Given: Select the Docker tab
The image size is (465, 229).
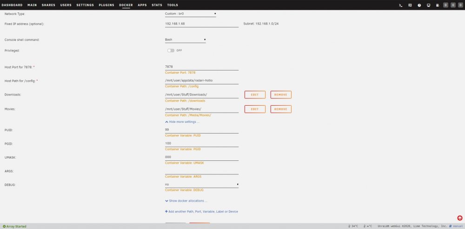Looking at the screenshot, I should point(126,5).
